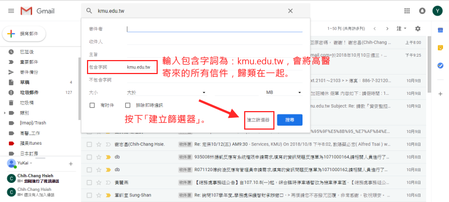Click the blue 搜尋 button
The width and height of the screenshot is (449, 202).
(x=290, y=120)
